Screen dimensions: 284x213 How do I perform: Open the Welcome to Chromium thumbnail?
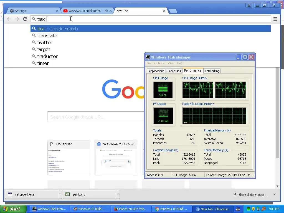116,158
